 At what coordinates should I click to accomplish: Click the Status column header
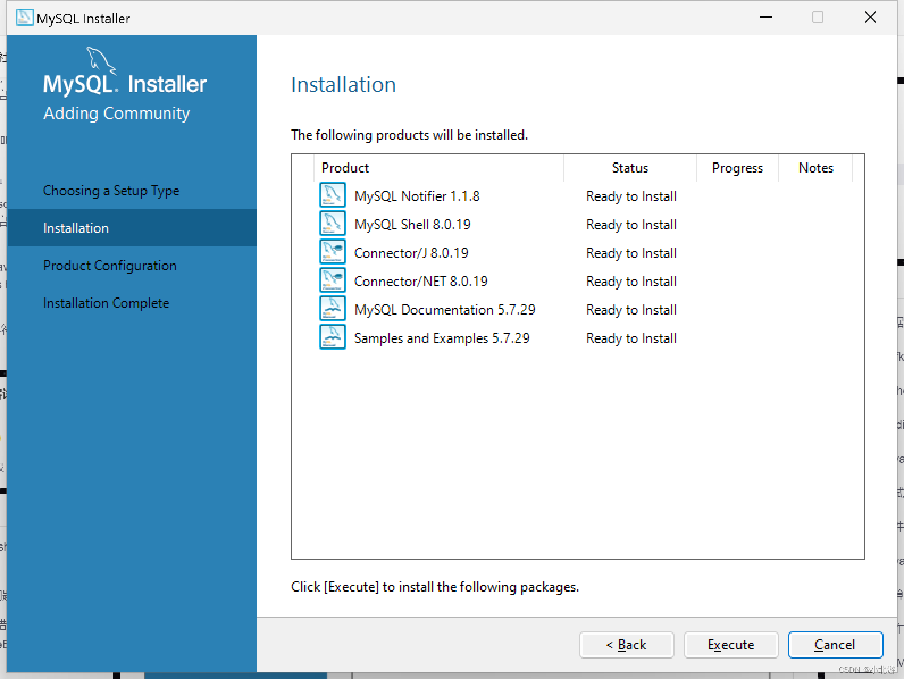[630, 168]
